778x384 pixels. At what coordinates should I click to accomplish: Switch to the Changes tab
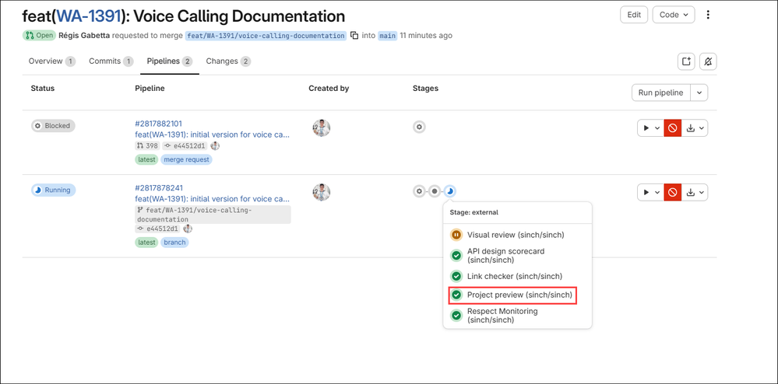(x=228, y=61)
